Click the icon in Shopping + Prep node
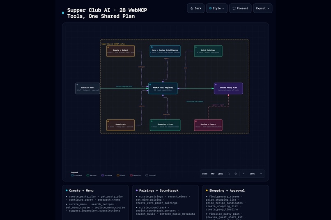The height and width of the screenshot is (220, 331). (152, 121)
